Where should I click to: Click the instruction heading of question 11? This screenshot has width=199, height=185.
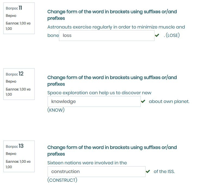coord(112,15)
